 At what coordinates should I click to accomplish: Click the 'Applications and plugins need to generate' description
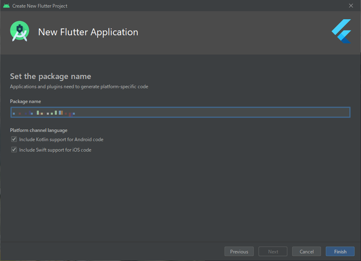[79, 87]
